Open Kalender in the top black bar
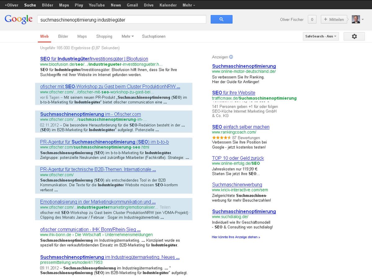Image resolution: width=372 pixels, height=280 pixels. coord(168,5)
